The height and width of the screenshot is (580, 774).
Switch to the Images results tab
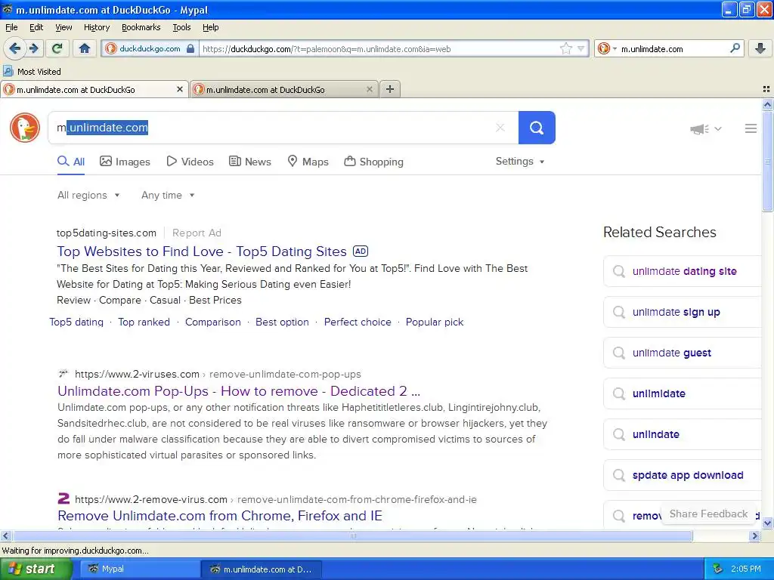tap(125, 162)
